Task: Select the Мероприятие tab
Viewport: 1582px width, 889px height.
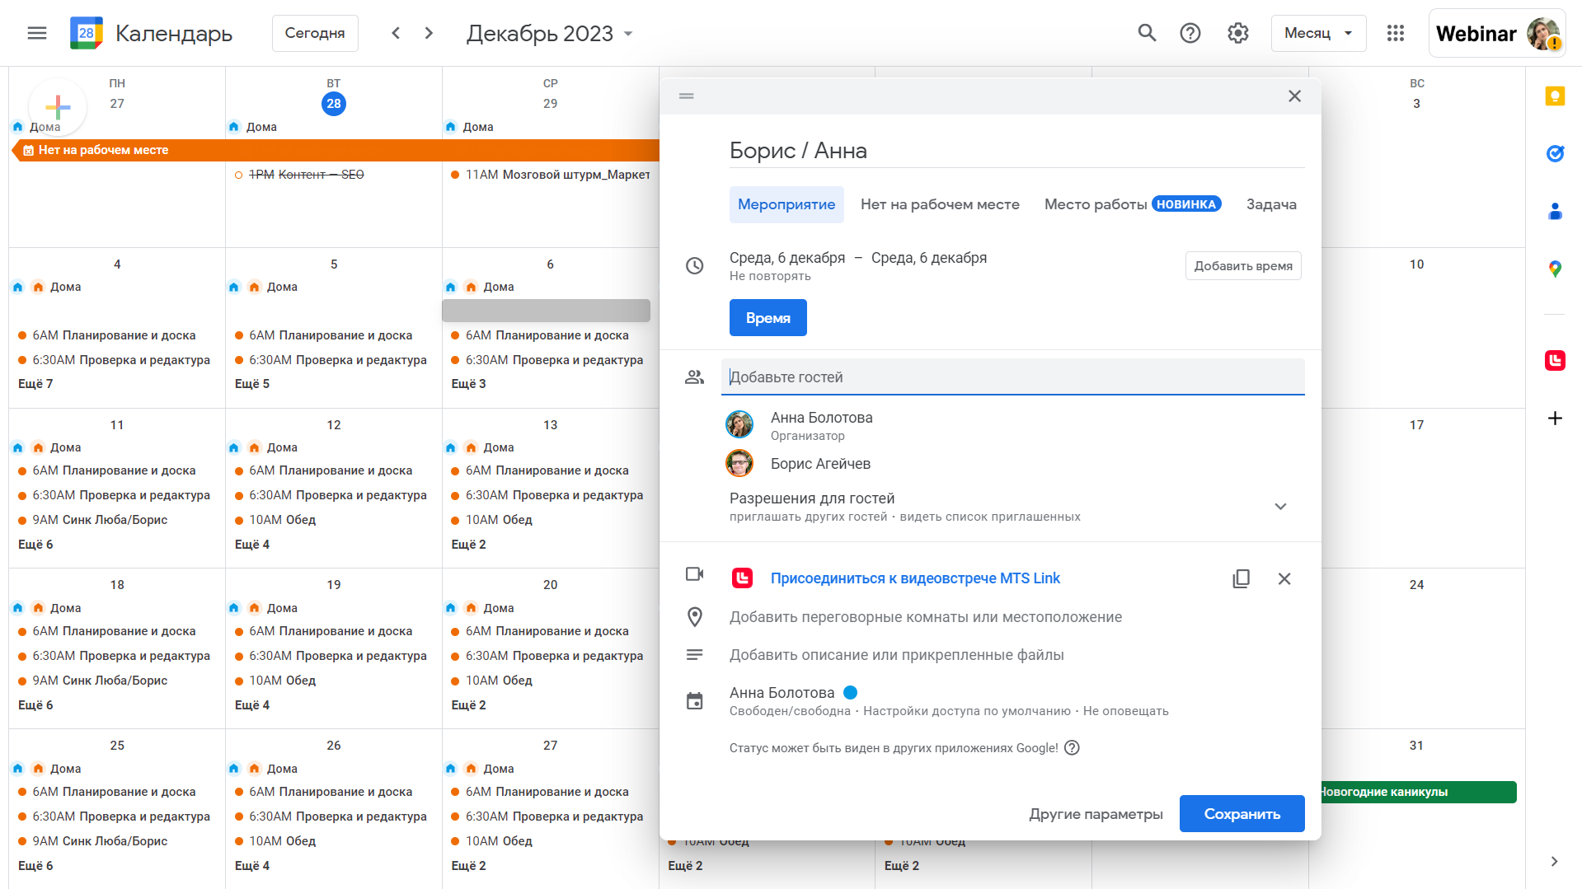Action: tap(786, 204)
